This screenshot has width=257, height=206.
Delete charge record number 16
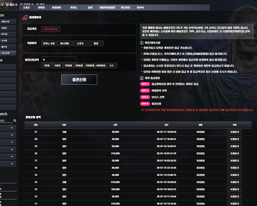tap(234, 168)
